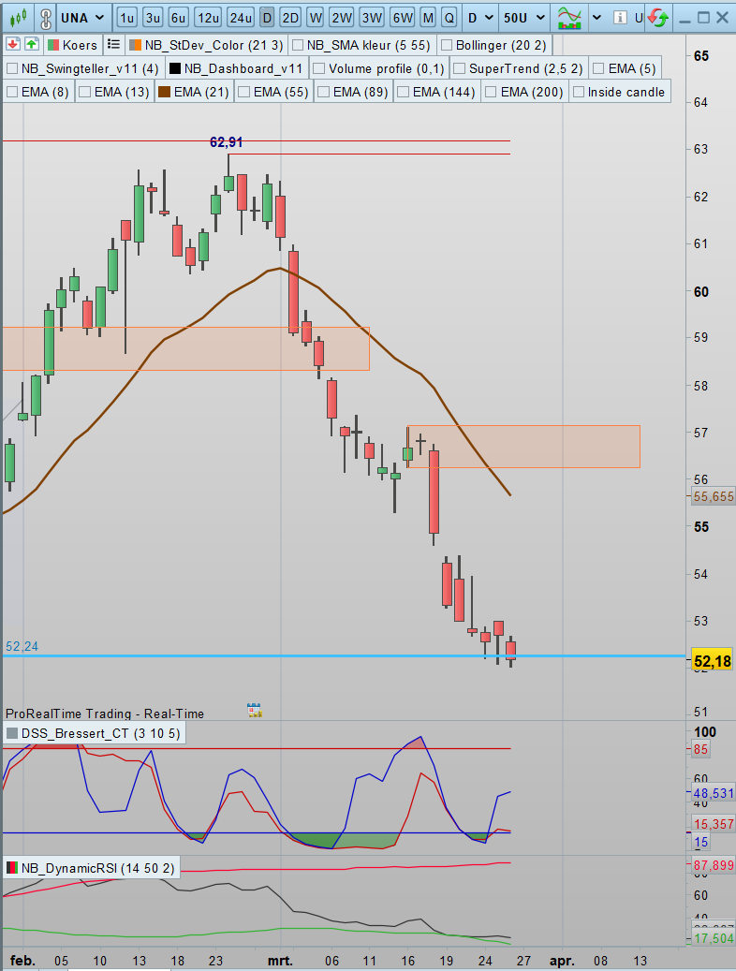Open the candlestick chart style icon
The image size is (736, 971).
(19, 18)
